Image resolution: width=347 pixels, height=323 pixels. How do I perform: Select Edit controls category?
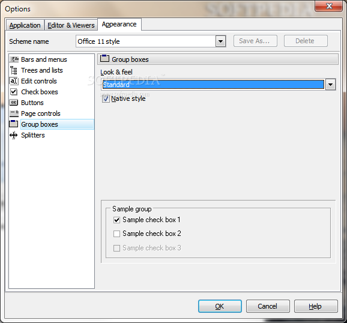39,81
